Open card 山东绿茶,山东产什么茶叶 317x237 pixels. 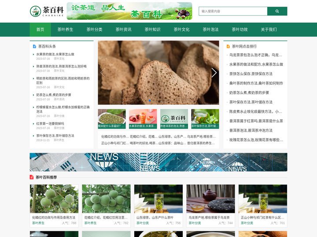click(x=158, y=205)
